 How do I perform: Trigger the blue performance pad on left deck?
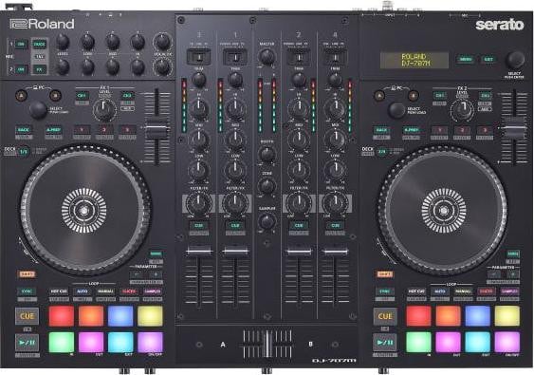(x=120, y=316)
